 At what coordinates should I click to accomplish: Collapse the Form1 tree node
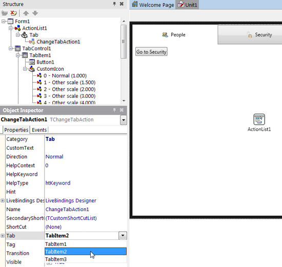coord(3,22)
